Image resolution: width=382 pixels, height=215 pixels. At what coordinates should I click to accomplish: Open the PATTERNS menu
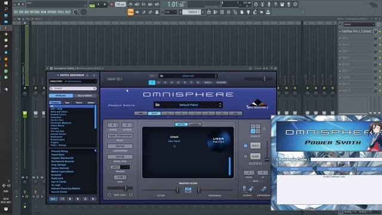click(35, 12)
